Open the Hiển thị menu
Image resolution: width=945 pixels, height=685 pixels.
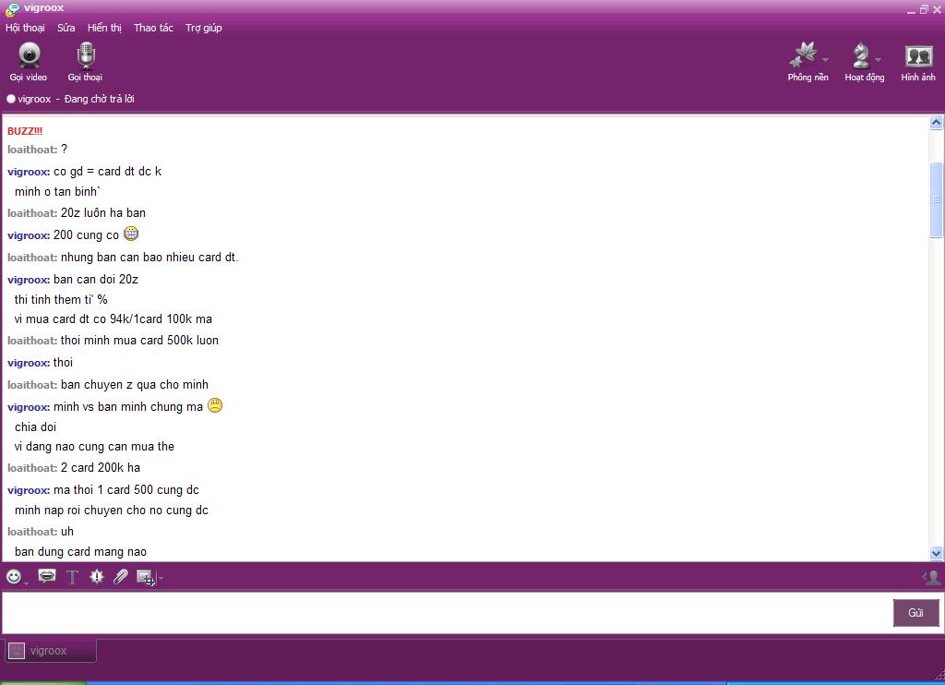pos(104,28)
